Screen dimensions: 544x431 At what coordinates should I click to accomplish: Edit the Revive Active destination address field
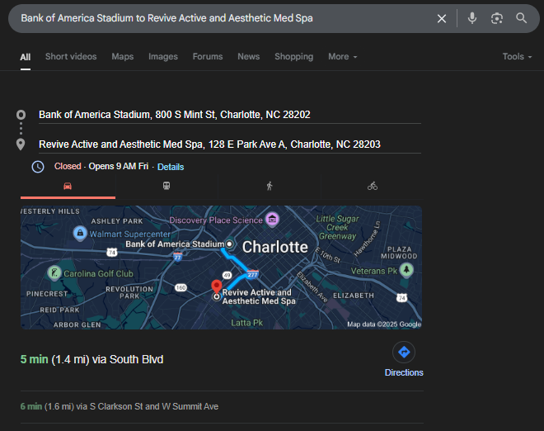pos(230,144)
